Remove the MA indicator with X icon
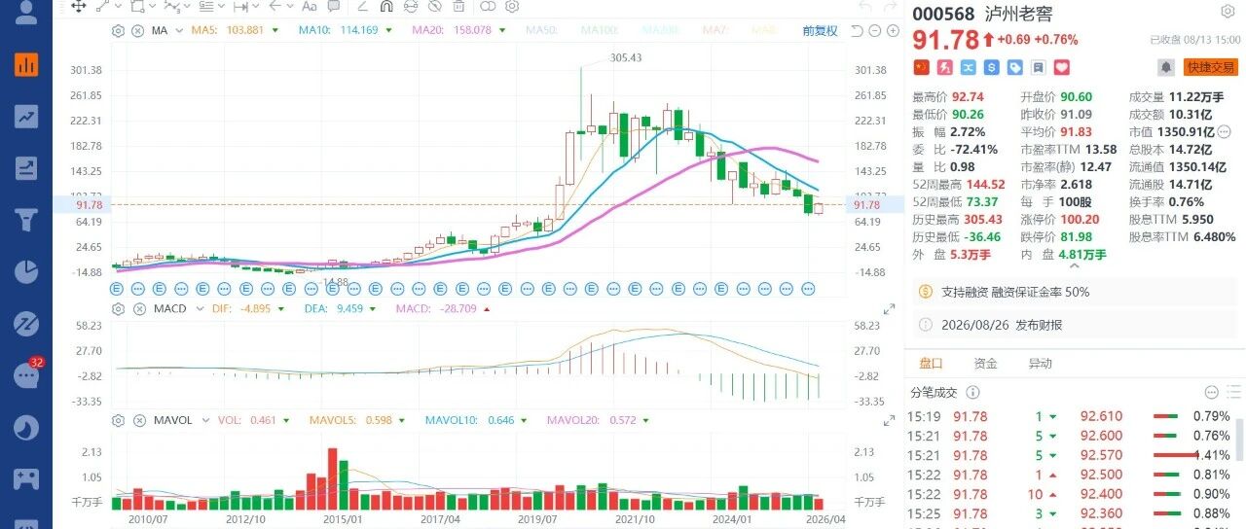Screen dimensions: 1246x529 (137, 31)
